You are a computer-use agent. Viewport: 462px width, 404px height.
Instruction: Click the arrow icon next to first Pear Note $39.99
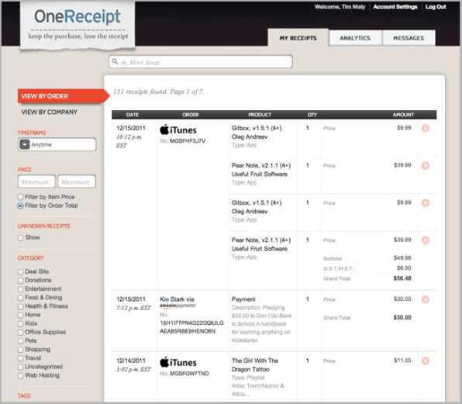425,166
